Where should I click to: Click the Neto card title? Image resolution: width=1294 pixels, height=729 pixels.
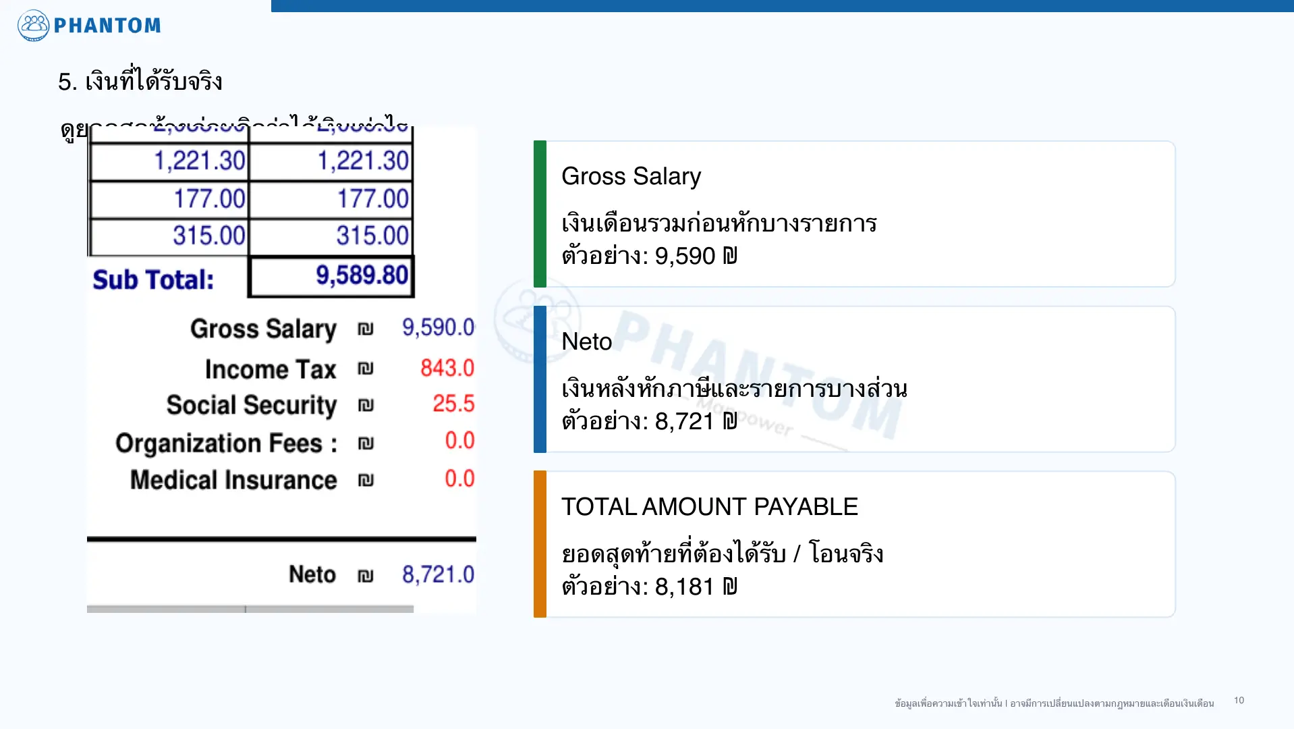point(586,342)
